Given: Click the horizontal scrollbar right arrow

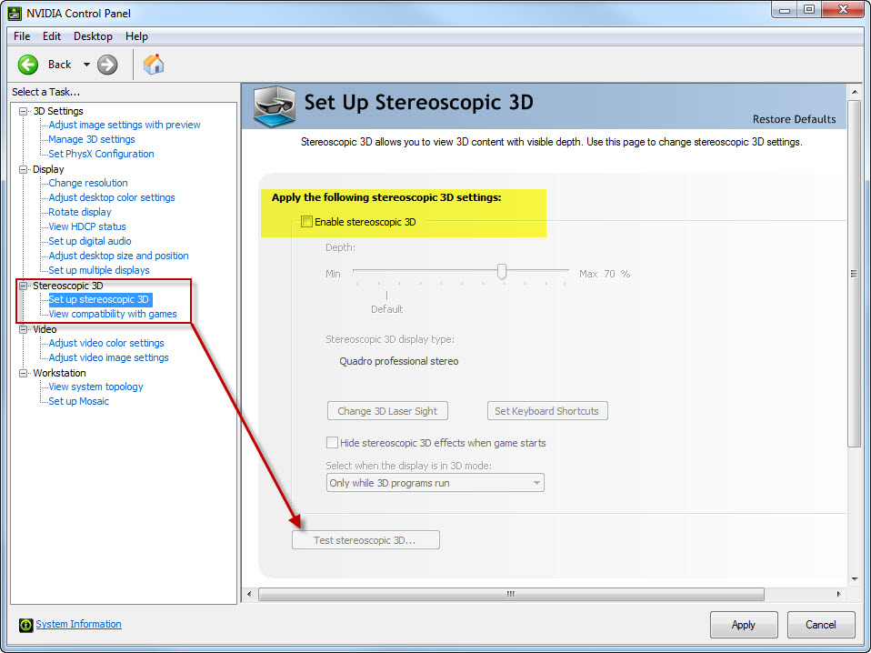Looking at the screenshot, I should click(839, 594).
